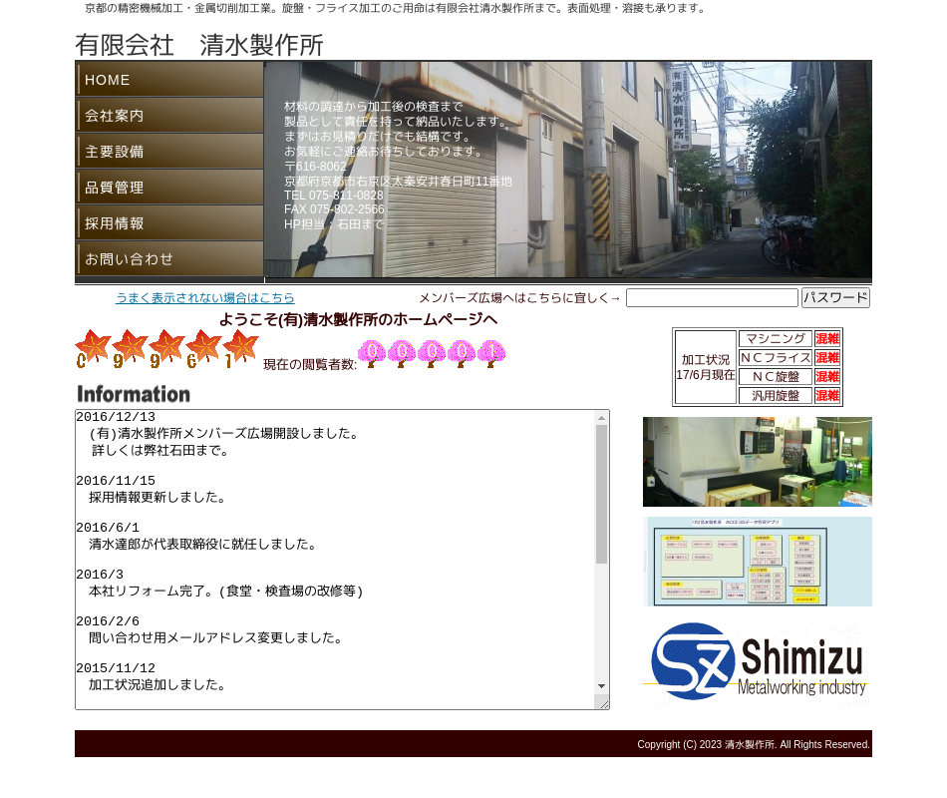Open the 採用情報 page

[168, 223]
